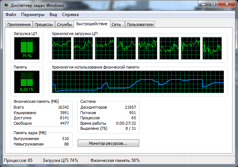The width and height of the screenshot is (238, 167).
Task: Click the eighth CPU core history graph
Action: 212,48
